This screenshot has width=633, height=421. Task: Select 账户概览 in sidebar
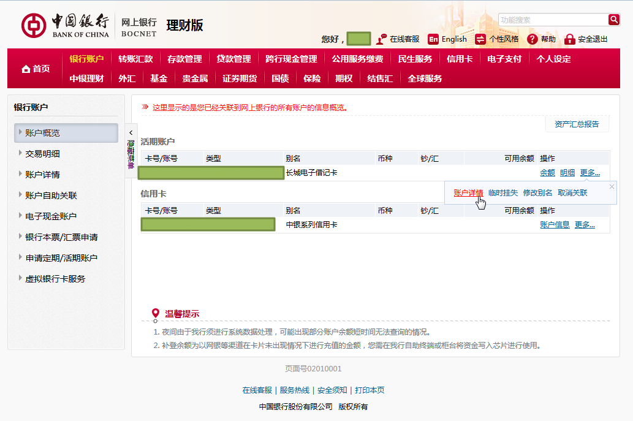click(66, 133)
